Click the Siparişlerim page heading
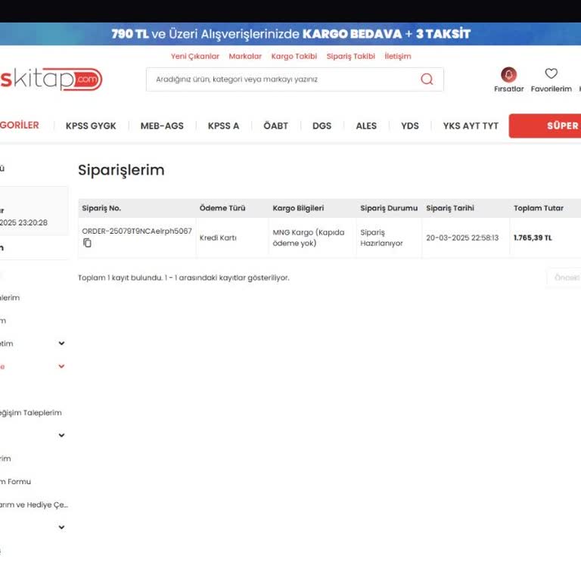Screen dimensions: 581x581 [121, 170]
